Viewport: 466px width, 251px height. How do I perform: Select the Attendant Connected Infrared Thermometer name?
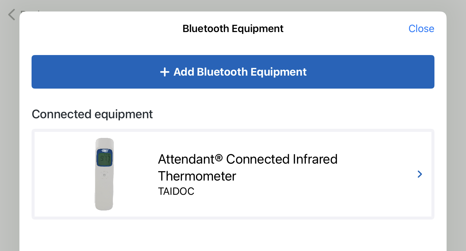[248, 159]
